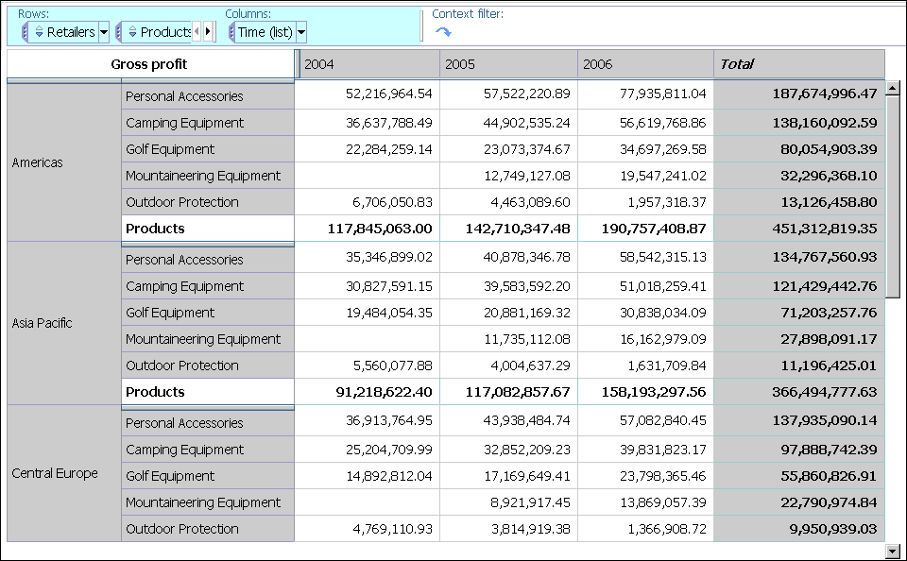Click the Products subtotal row under Americas

[x=208, y=229]
